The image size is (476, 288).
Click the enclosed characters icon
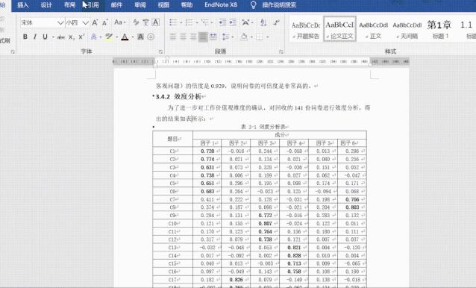click(x=151, y=37)
